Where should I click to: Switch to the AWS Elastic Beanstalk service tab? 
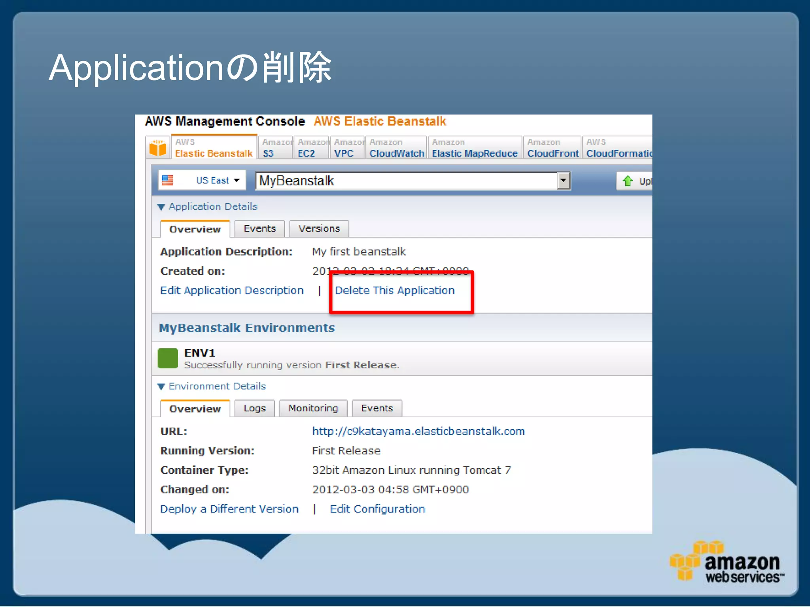214,147
